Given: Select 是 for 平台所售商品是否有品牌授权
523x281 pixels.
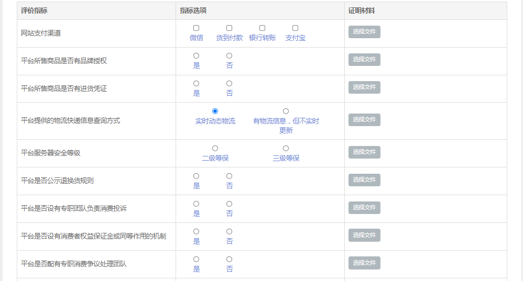Looking at the screenshot, I should click(196, 55).
